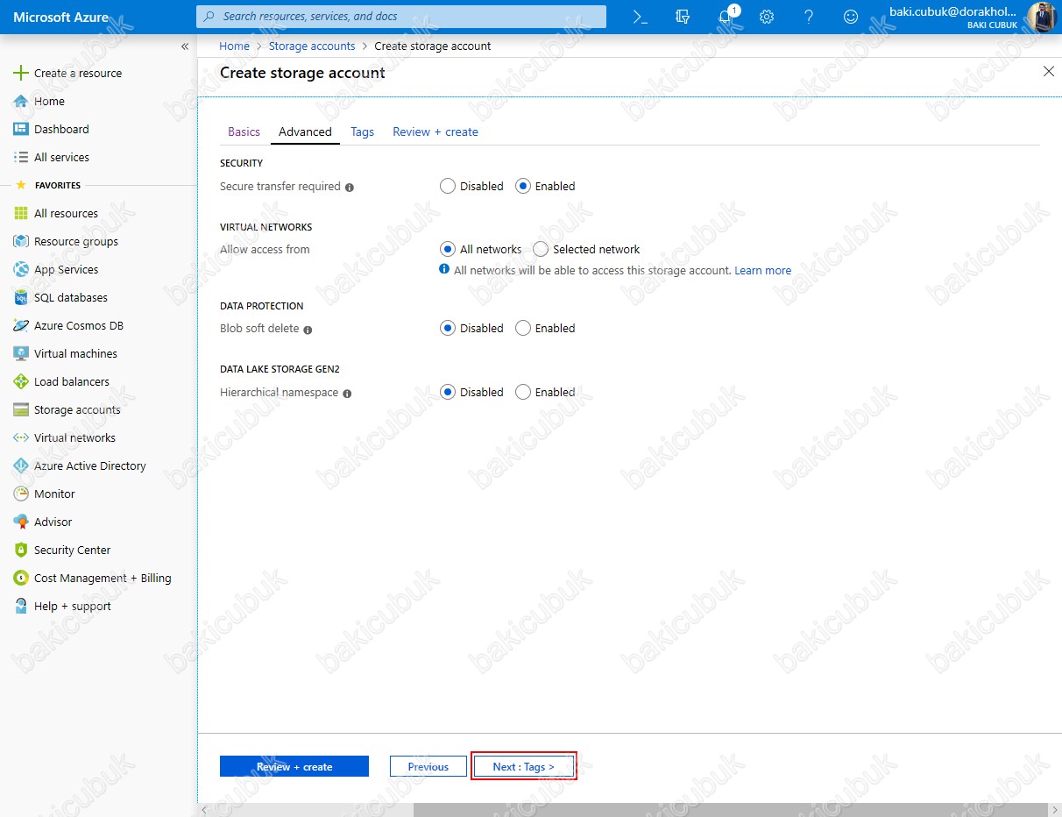Click the Storage accounts icon in sidebar
Screen dimensions: 1062x817
21,409
